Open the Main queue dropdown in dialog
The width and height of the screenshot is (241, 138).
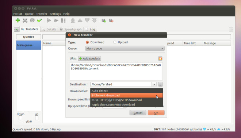(125, 49)
